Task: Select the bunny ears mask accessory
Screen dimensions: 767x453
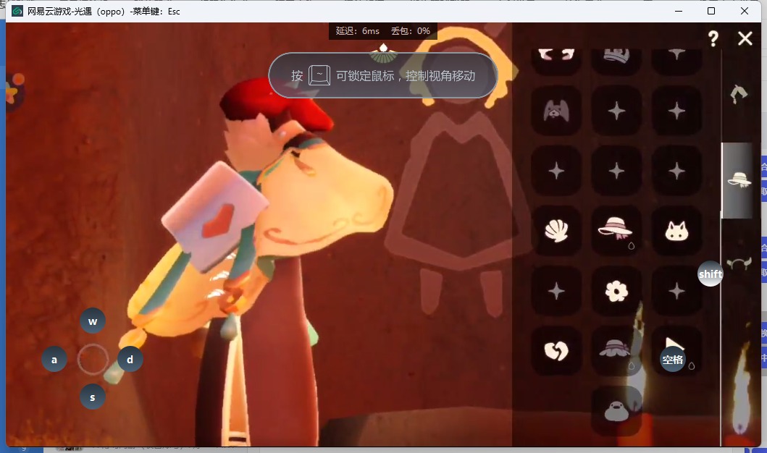Action: [556, 111]
